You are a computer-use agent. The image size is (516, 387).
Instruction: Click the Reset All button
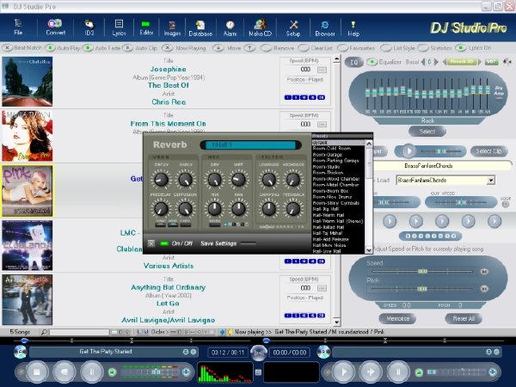pos(464,318)
